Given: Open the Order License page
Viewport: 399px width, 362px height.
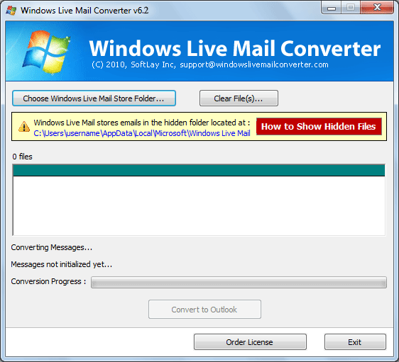Looking at the screenshot, I should pos(250,342).
